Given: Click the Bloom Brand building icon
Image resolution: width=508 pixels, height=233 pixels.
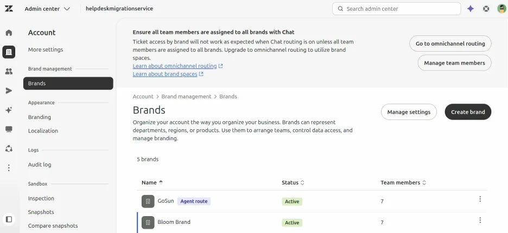Looking at the screenshot, I should pos(148,222).
